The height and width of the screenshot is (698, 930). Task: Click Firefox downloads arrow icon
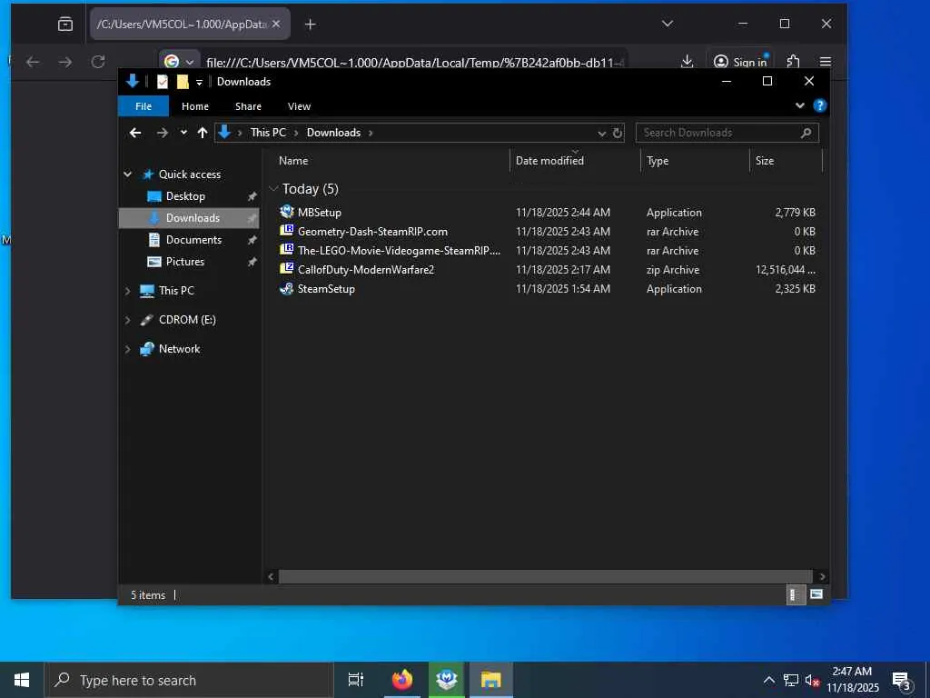click(x=687, y=61)
